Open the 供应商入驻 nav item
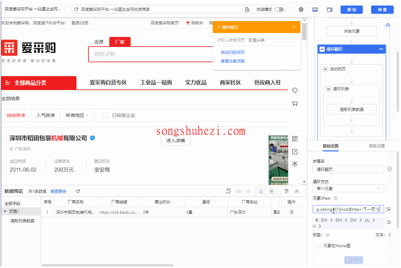Viewport: 401px width, 268px height. click(268, 83)
